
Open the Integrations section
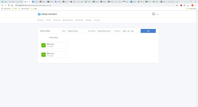coord(68,20)
